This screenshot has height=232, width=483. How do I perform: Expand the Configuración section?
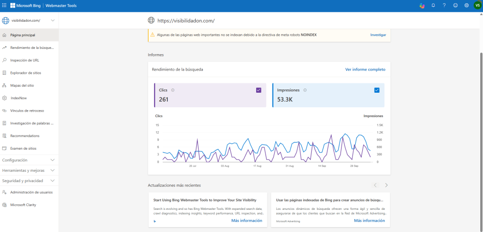(29, 160)
